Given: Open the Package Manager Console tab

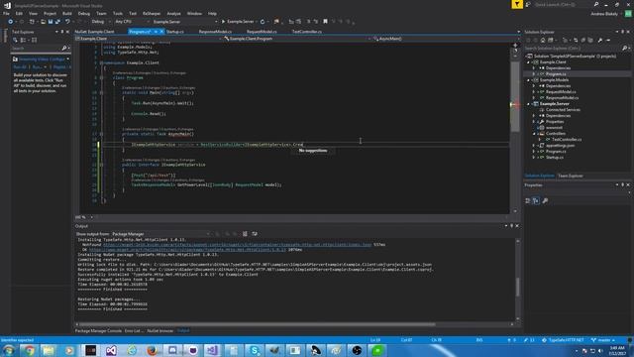Looking at the screenshot, I should click(x=98, y=330).
